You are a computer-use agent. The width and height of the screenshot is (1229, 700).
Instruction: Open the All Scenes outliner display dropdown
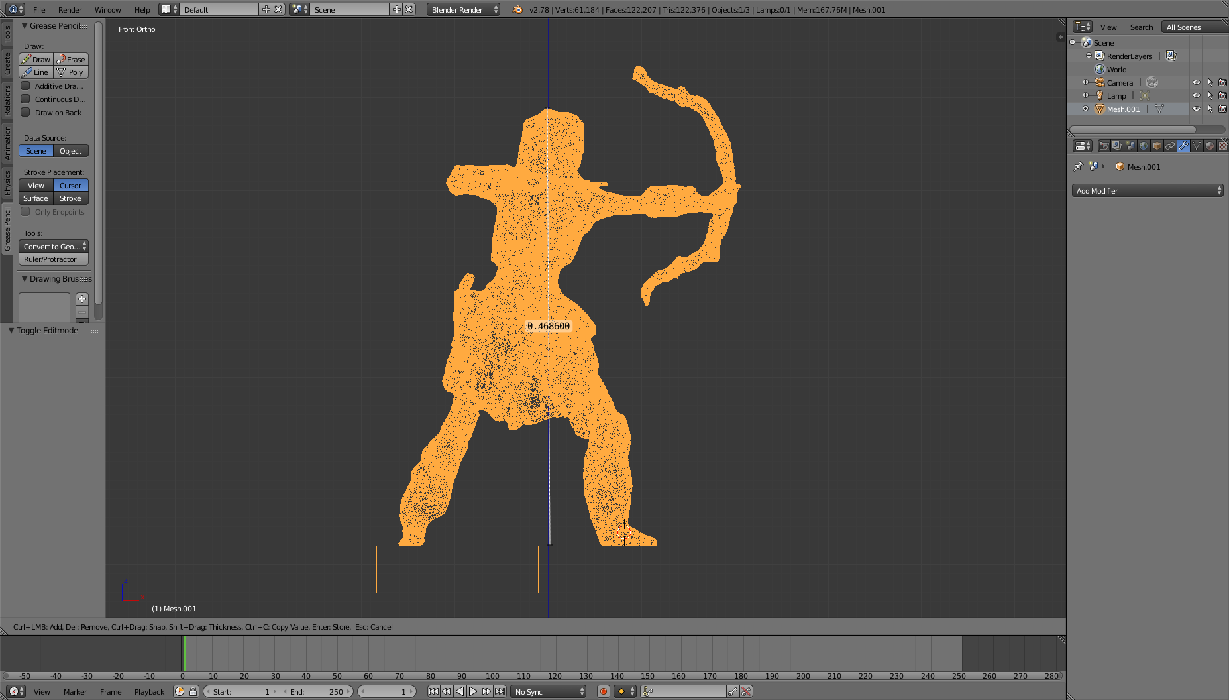(1195, 27)
